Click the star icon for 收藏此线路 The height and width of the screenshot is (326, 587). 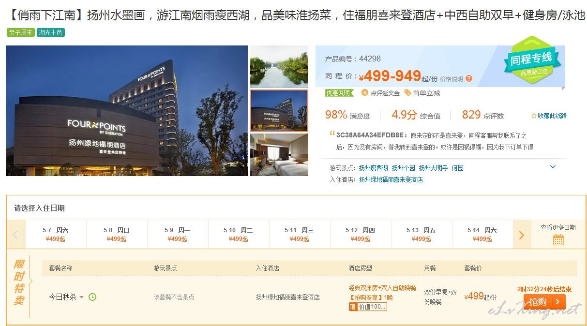534,116
